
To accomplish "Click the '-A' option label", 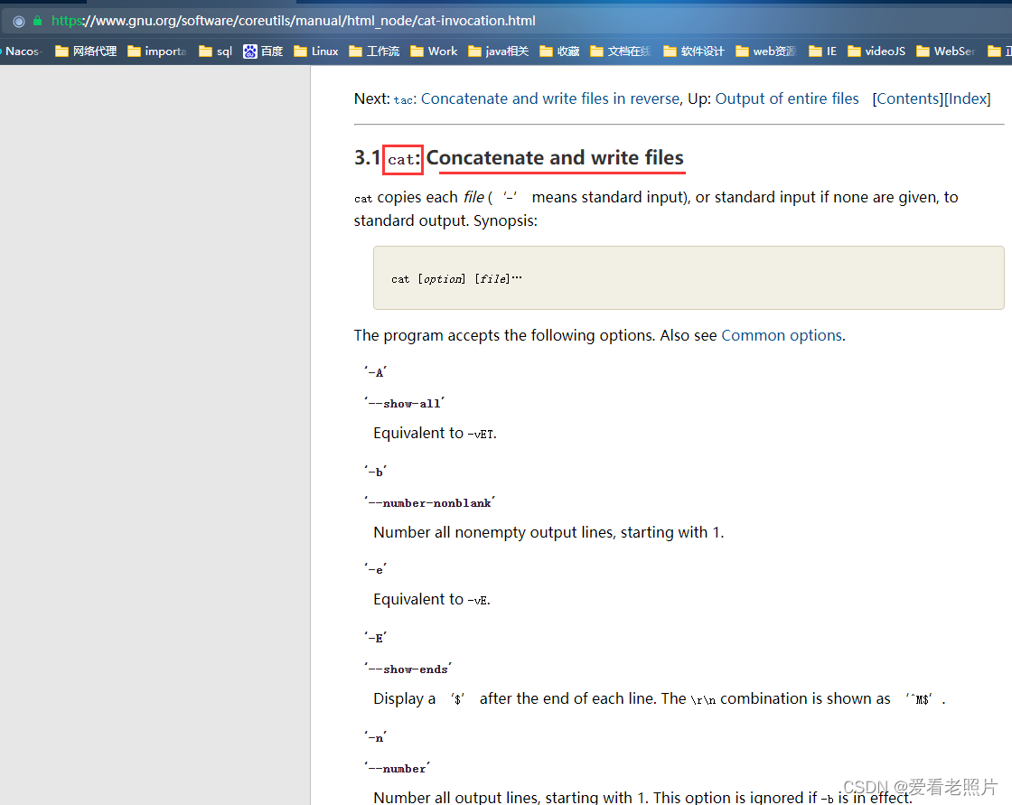I will pyautogui.click(x=376, y=372).
